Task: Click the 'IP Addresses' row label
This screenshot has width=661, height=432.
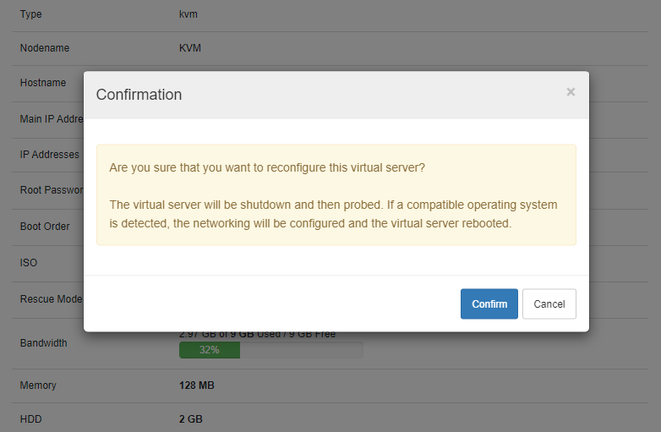Action: pyautogui.click(x=49, y=155)
